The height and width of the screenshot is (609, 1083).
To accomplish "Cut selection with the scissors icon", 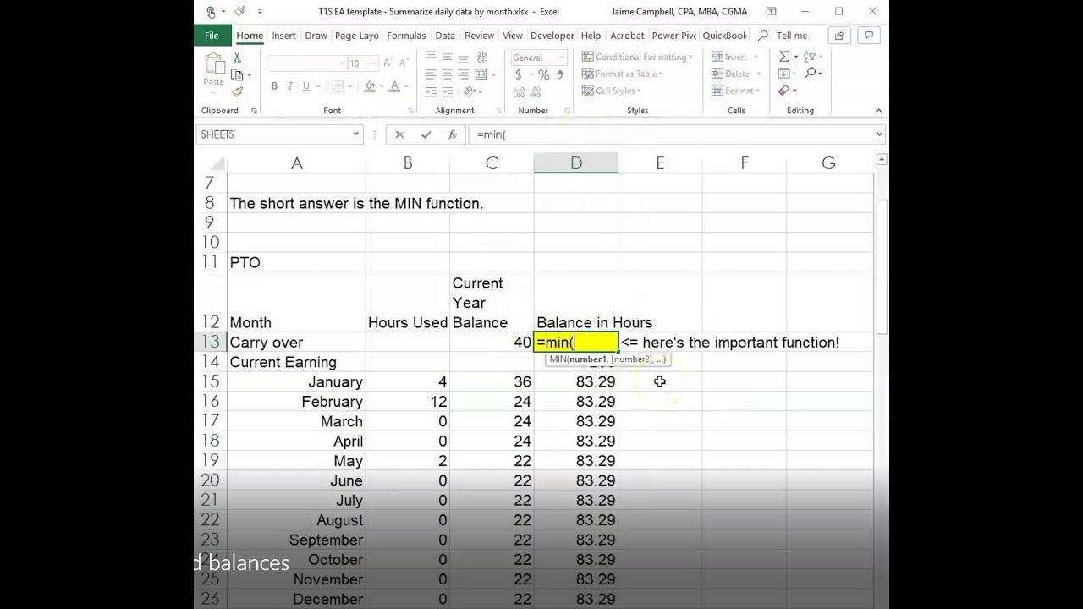I will tap(237, 58).
